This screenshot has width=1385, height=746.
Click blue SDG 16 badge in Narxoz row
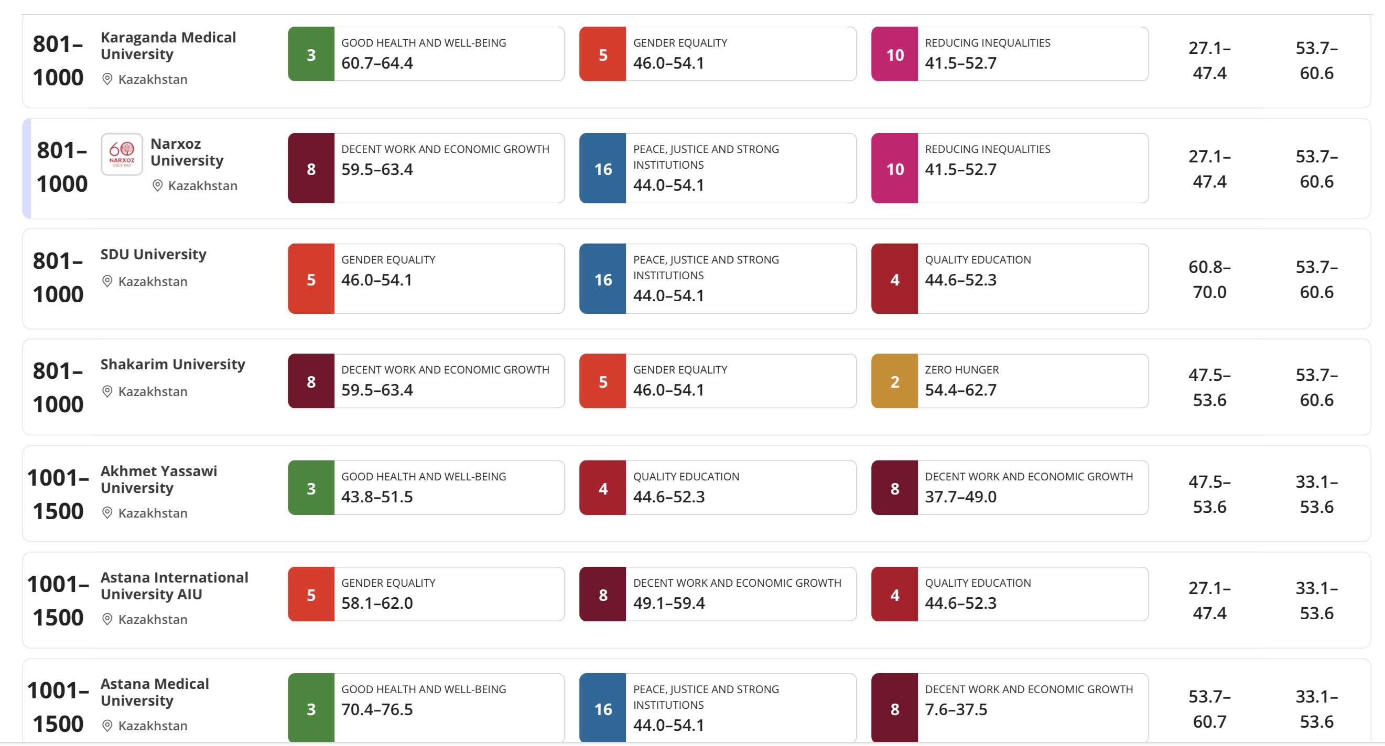coord(603,168)
